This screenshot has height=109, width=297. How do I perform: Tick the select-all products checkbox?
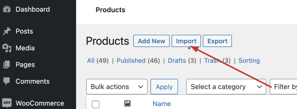click(96, 104)
